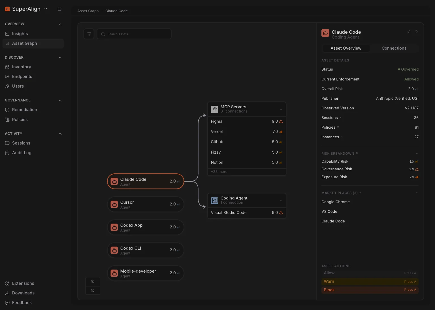
Task: Focus the Search Assets field
Action: 134,34
